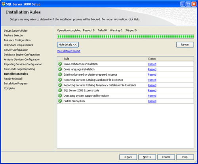Viewport: 198px width, 164px height.
Task: Open Passed status for Reporting Services Catalog Database File Existence
Action: (152, 80)
